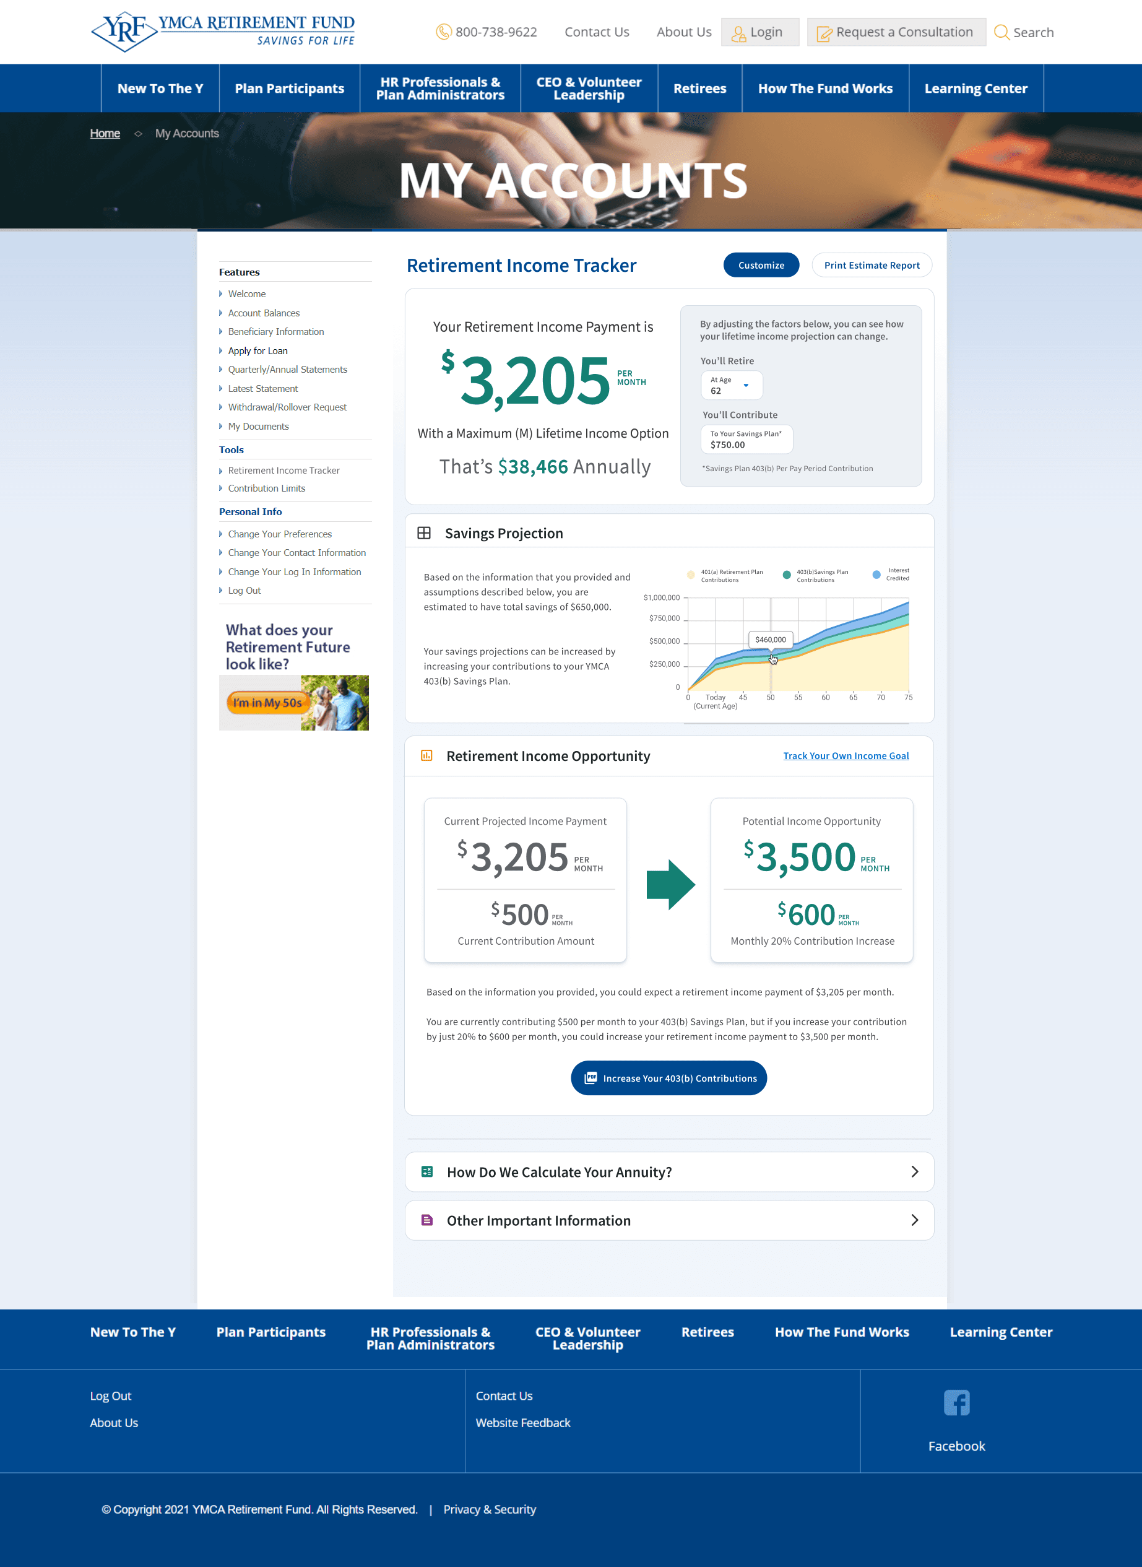Click the Customize button
1142x1567 pixels.
761,265
